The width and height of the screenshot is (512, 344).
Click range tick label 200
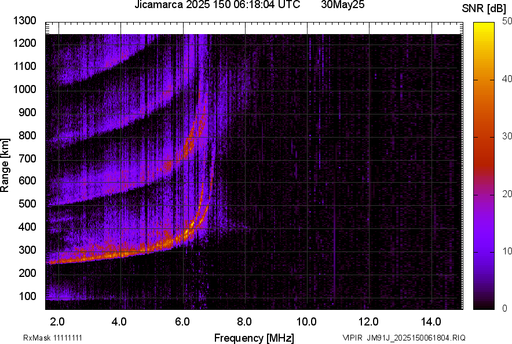pos(27,273)
